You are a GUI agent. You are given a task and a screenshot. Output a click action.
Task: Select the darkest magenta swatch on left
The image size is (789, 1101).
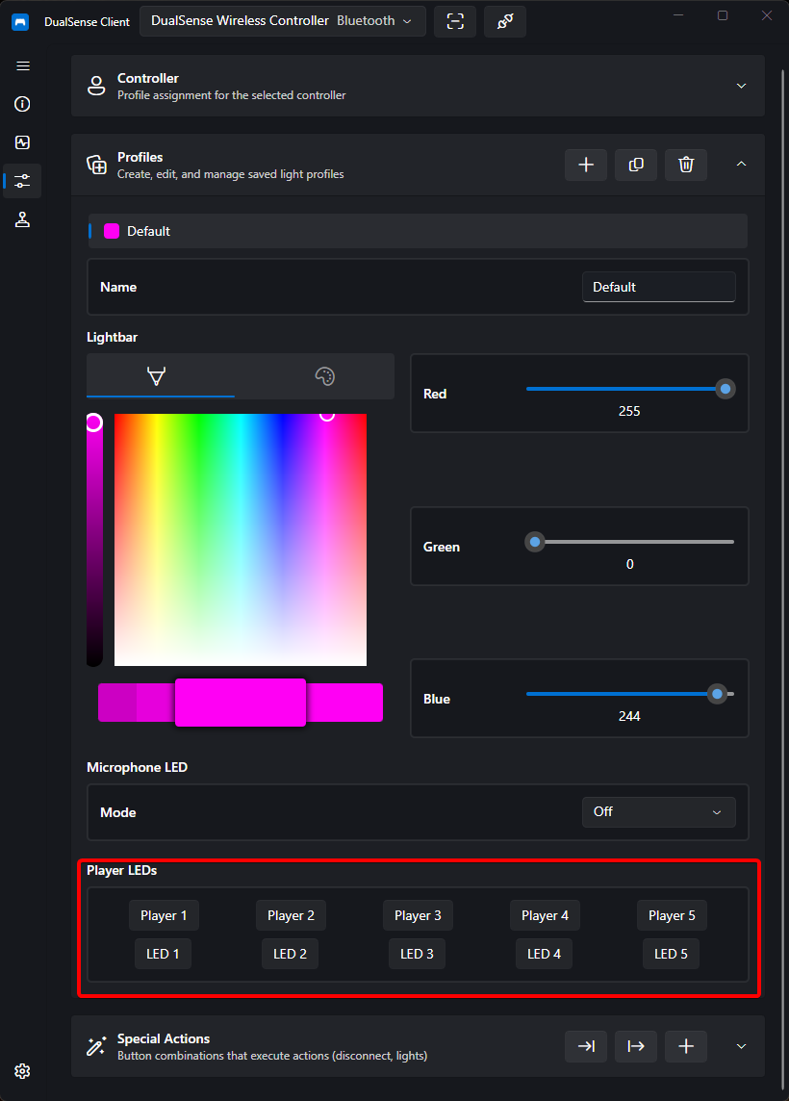pyautogui.click(x=117, y=703)
